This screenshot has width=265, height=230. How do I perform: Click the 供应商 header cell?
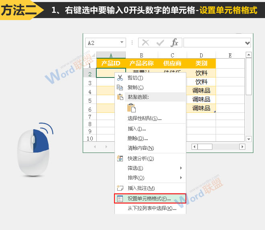click(172, 63)
